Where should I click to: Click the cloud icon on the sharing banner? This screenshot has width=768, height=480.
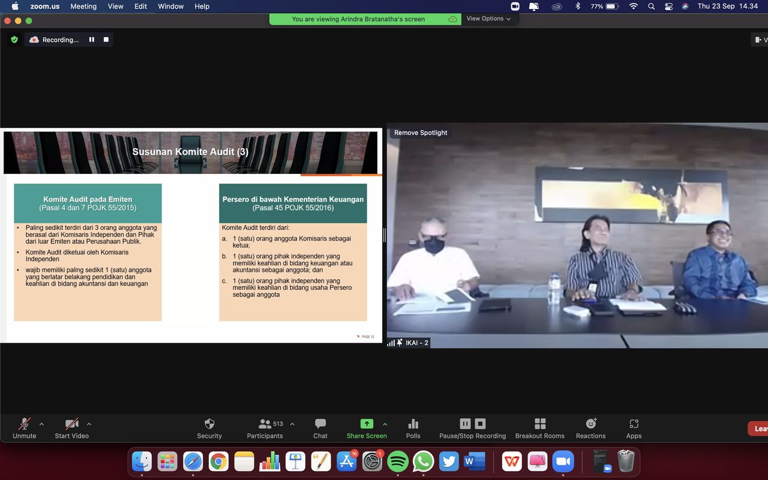point(453,19)
